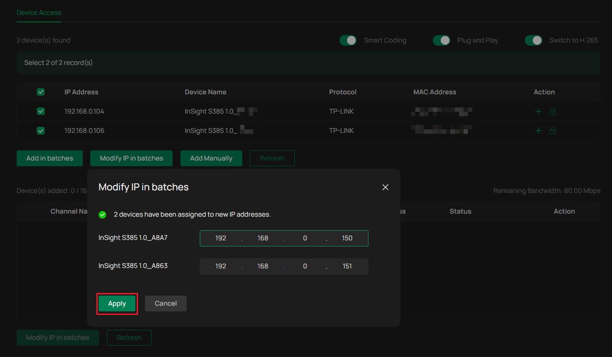Uncheck the checkbox for 192.168.0.104
This screenshot has height=357, width=612.
click(41, 111)
